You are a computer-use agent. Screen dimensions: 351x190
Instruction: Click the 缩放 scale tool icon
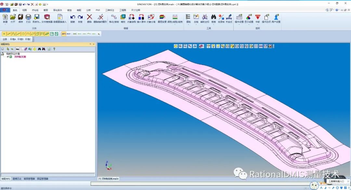[x=123, y=17]
